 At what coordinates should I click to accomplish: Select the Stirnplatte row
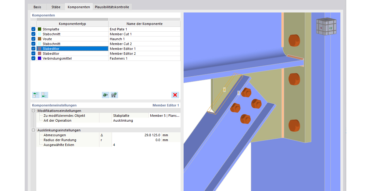coord(106,29)
